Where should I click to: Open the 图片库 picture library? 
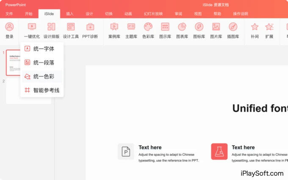tap(216, 30)
